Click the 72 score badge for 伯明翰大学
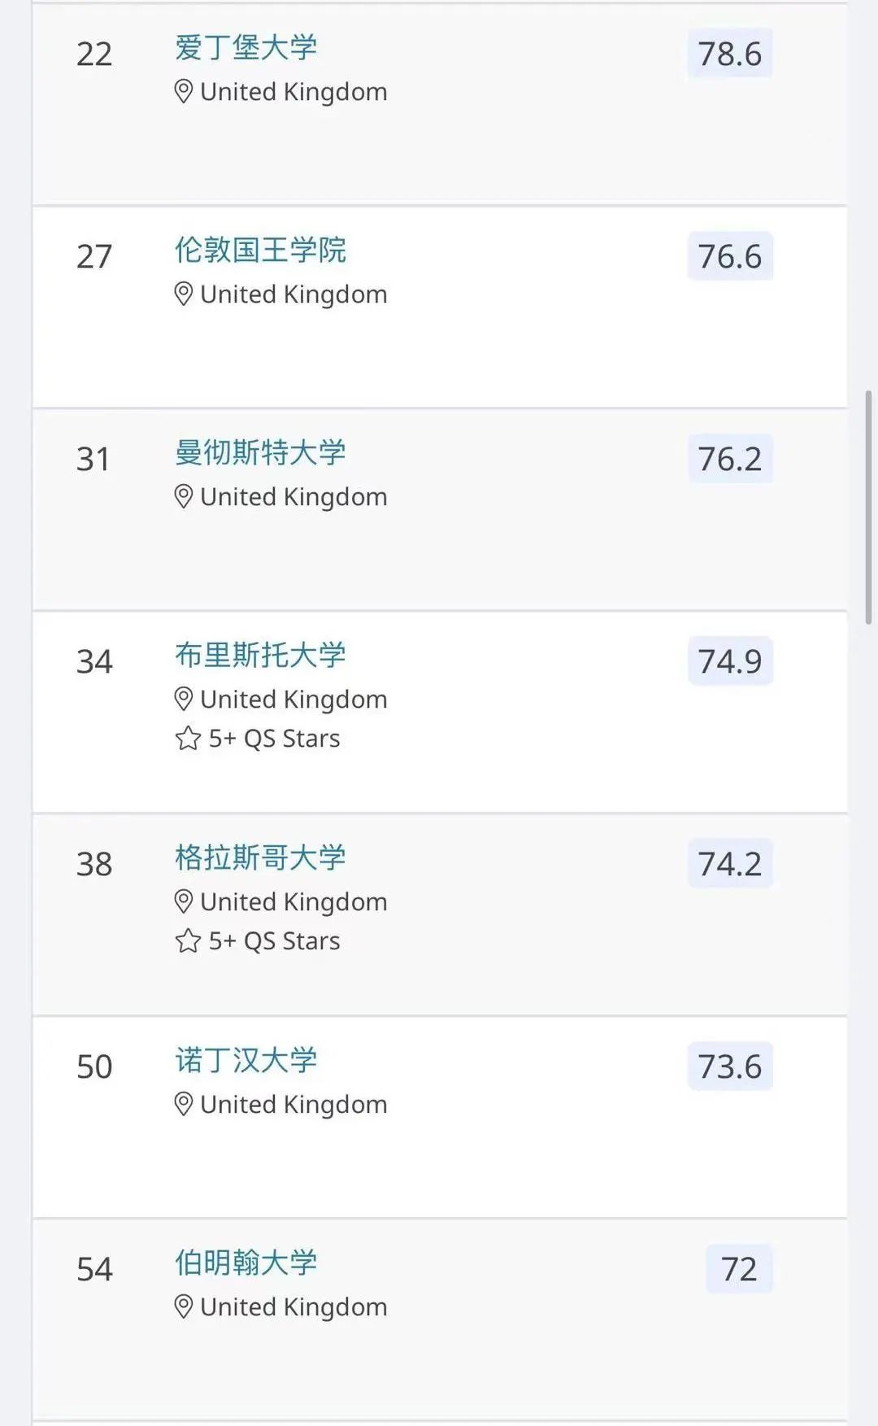The height and width of the screenshot is (1426, 878). (739, 1270)
